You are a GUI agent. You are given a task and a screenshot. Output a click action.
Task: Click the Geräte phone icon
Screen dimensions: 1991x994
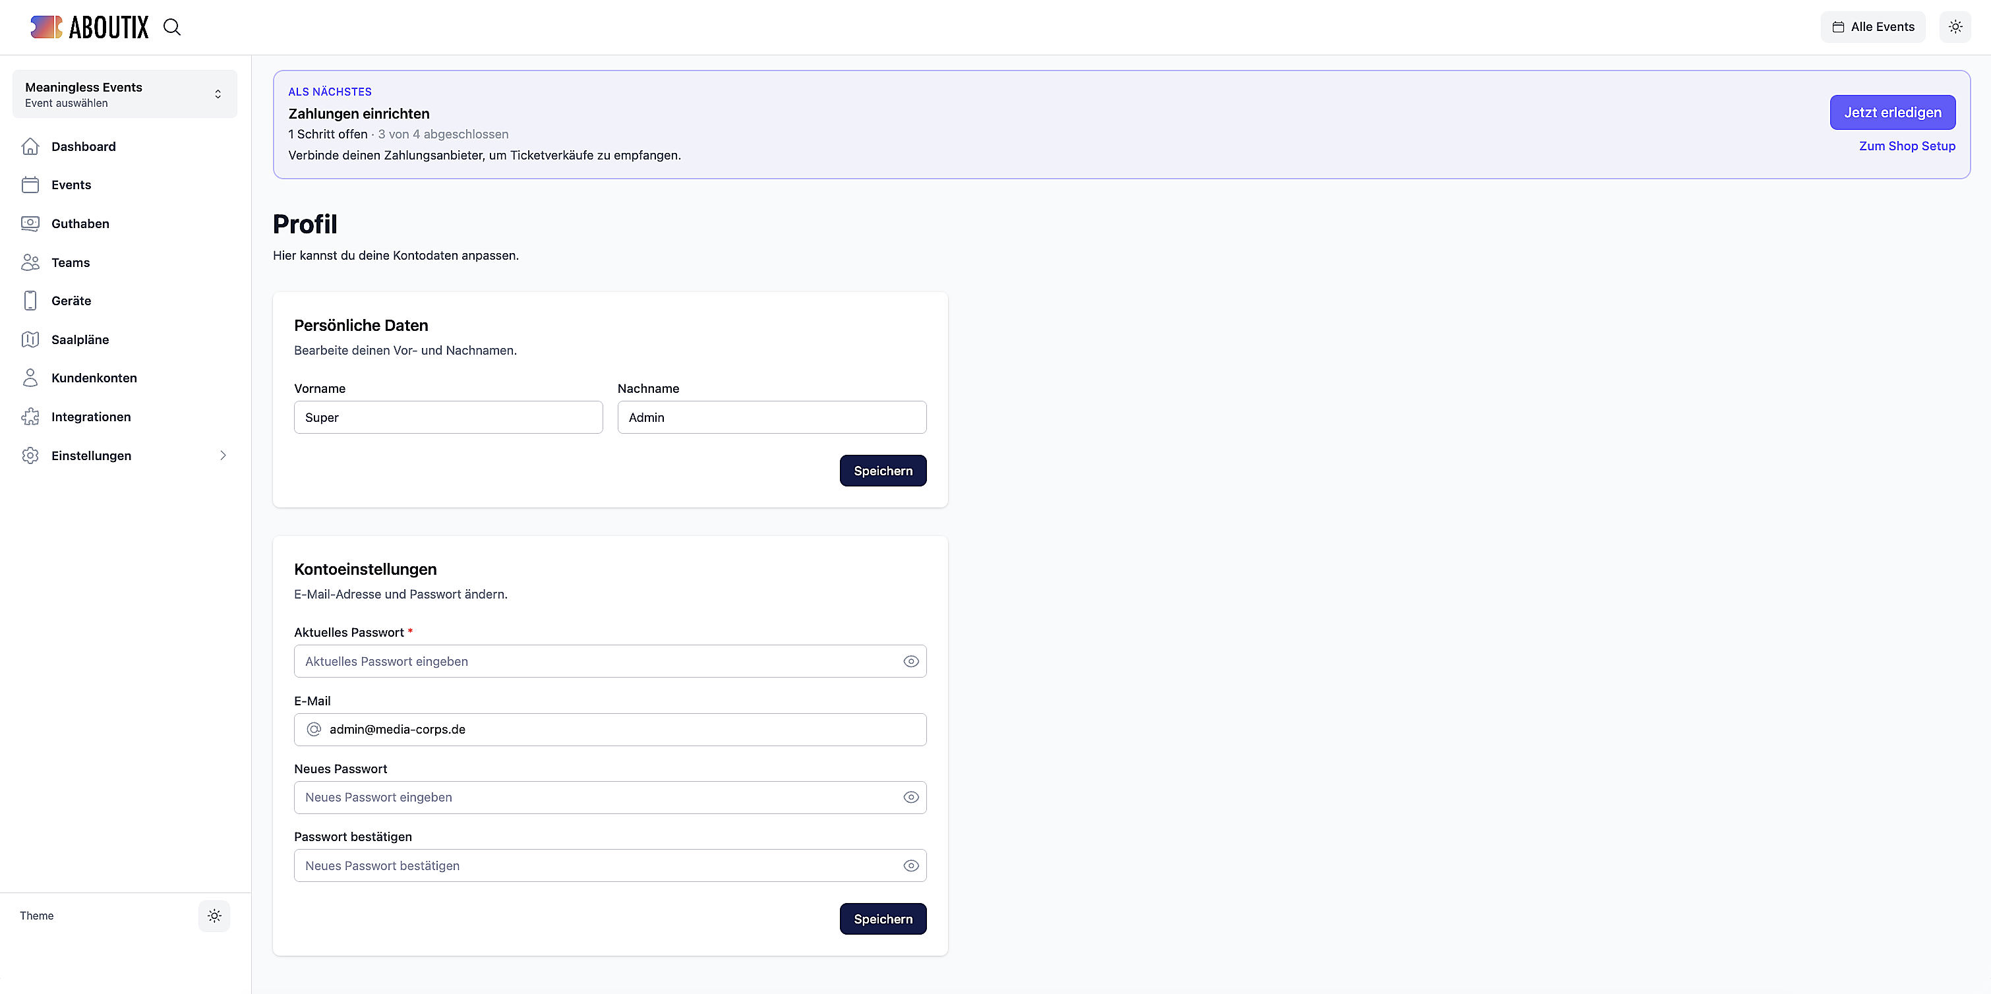pyautogui.click(x=30, y=301)
